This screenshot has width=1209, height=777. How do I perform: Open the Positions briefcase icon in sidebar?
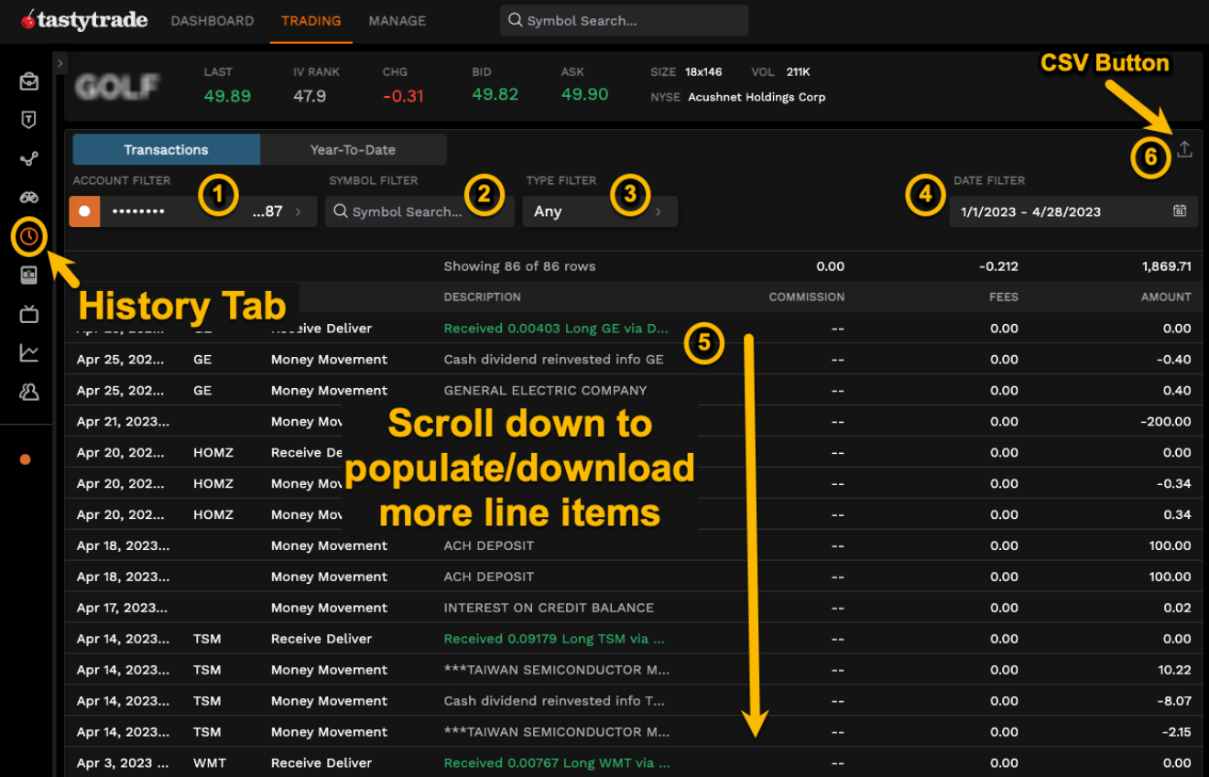[x=28, y=81]
